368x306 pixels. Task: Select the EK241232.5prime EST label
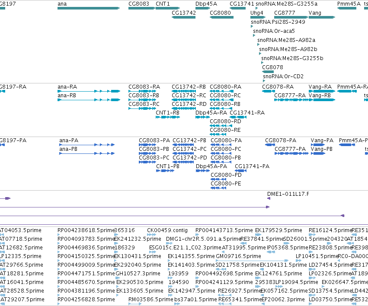click(x=138, y=239)
